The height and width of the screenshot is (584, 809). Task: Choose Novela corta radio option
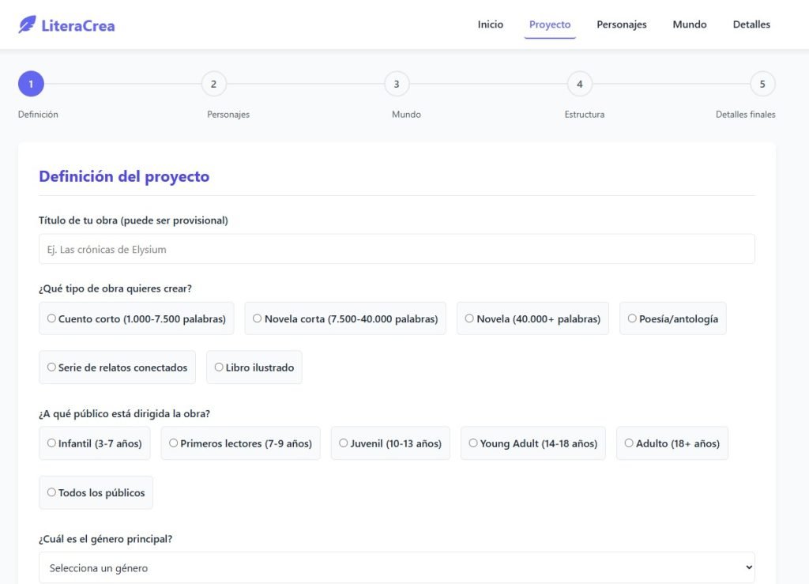coord(258,318)
